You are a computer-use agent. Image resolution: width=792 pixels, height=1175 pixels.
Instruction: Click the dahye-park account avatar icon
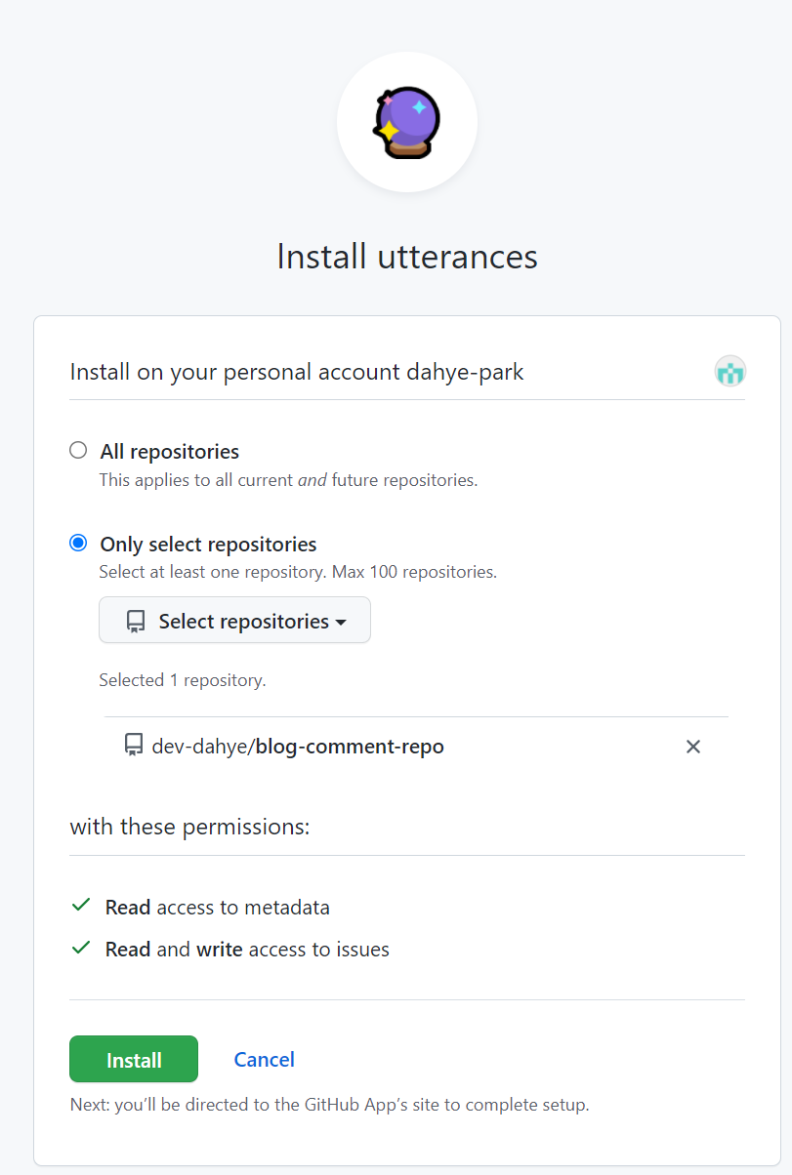(729, 371)
